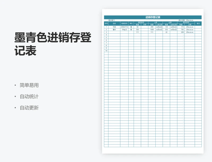Click the large heading 墨青色进销存登记表
Image resolution: width=212 pixels, height=162 pixels.
[x=53, y=44]
